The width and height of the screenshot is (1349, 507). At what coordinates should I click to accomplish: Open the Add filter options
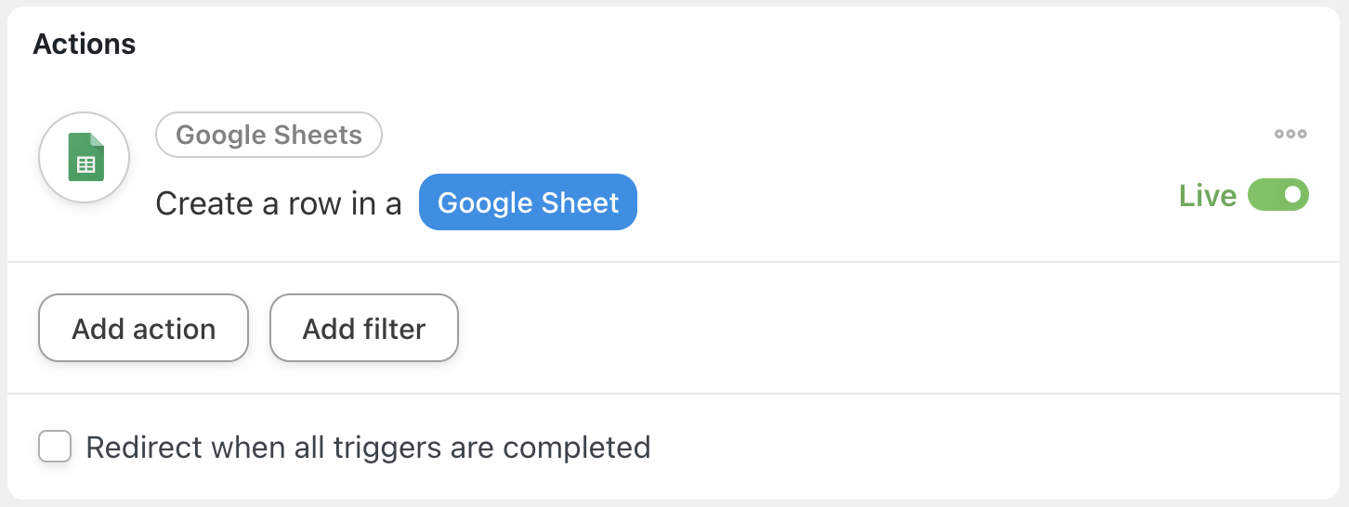[x=364, y=328]
